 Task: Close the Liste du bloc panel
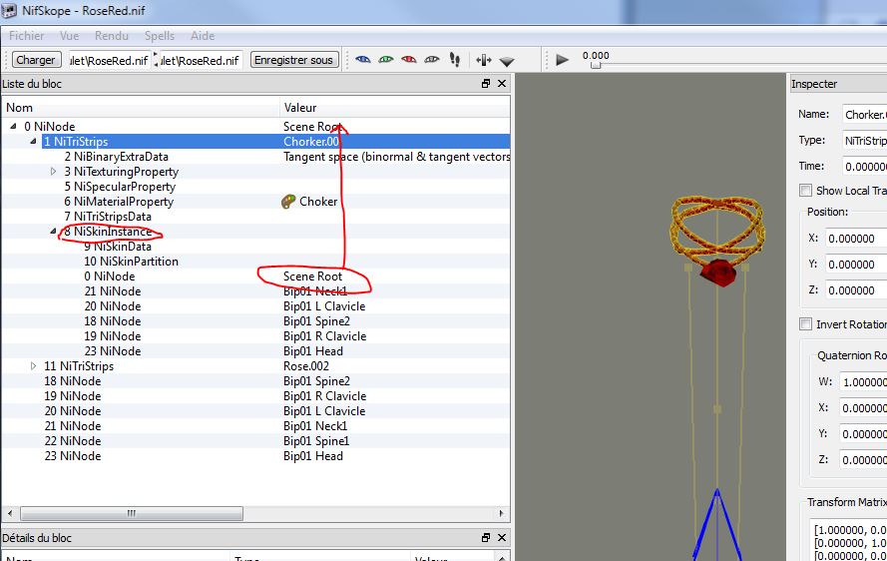[502, 84]
